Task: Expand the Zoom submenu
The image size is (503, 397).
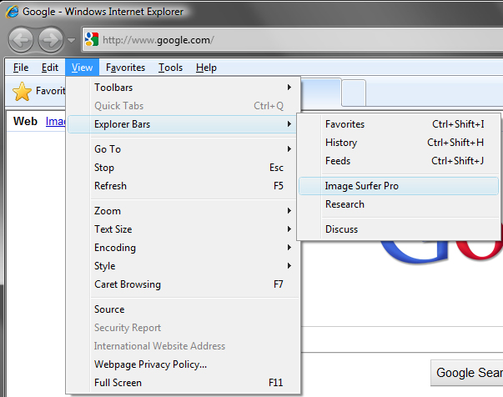Action: (184, 211)
